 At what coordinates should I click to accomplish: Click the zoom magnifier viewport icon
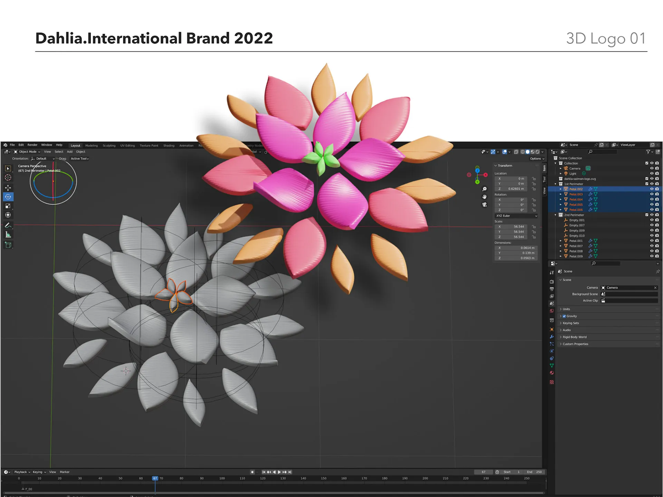484,189
